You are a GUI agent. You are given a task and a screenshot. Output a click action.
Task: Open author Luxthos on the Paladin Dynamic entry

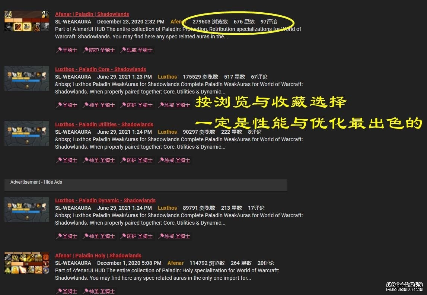(167, 208)
